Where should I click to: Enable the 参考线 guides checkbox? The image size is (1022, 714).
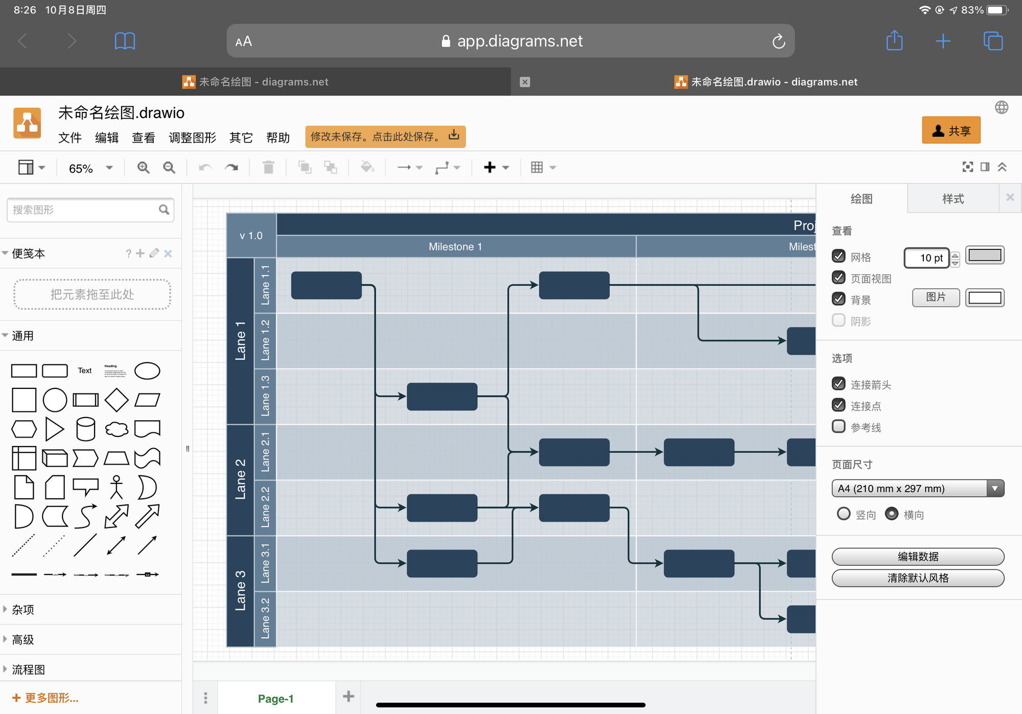coord(839,426)
